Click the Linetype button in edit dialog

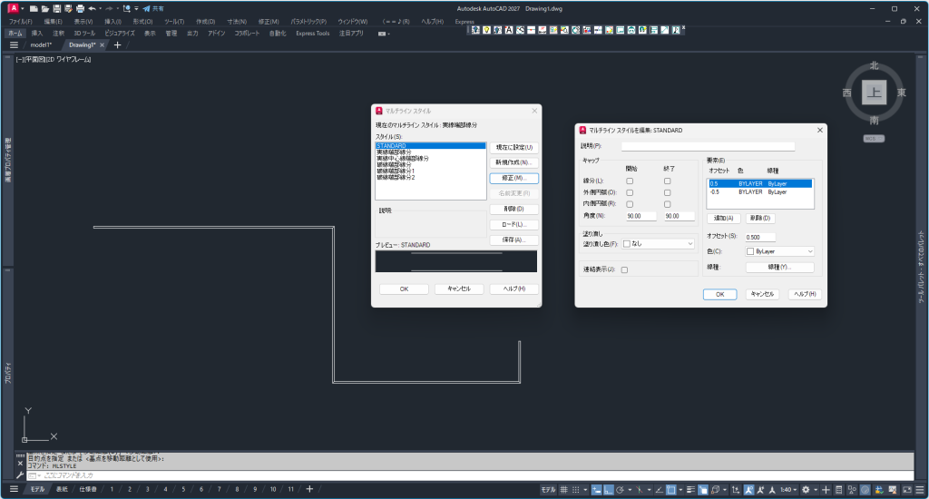click(778, 268)
